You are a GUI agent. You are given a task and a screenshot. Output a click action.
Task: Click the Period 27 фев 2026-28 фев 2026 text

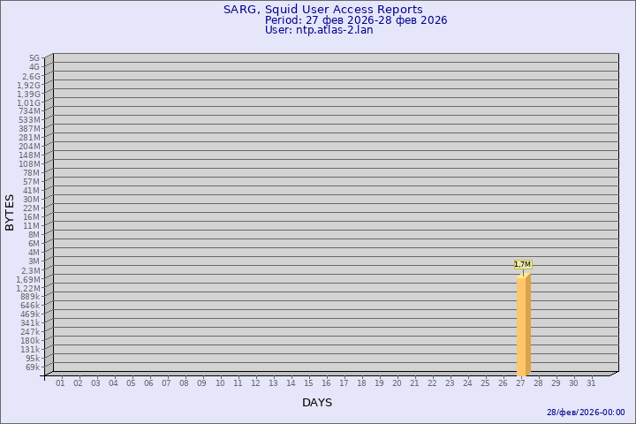(x=356, y=20)
